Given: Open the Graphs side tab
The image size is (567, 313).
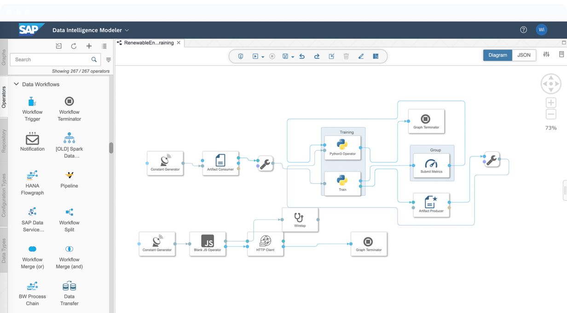Looking at the screenshot, I should 4,57.
